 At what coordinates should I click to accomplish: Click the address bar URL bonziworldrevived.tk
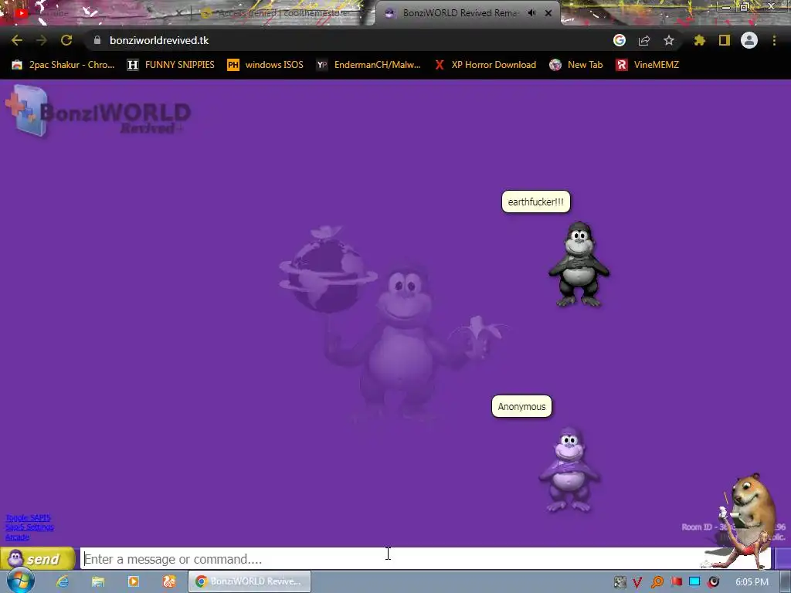point(159,40)
